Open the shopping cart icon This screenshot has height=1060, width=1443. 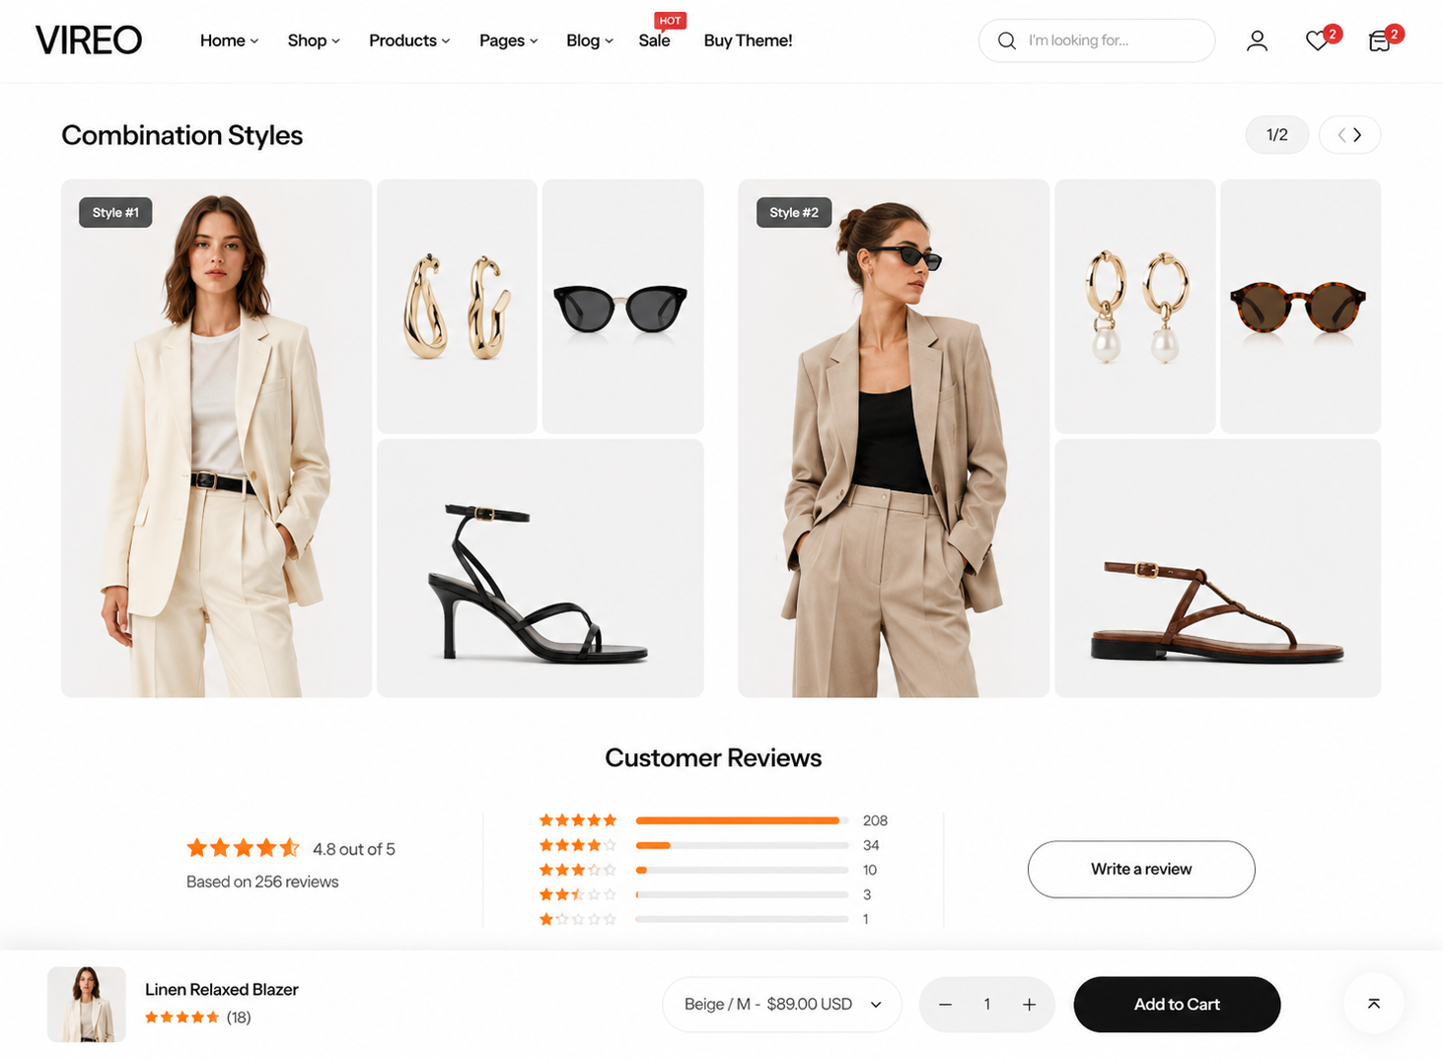point(1380,40)
